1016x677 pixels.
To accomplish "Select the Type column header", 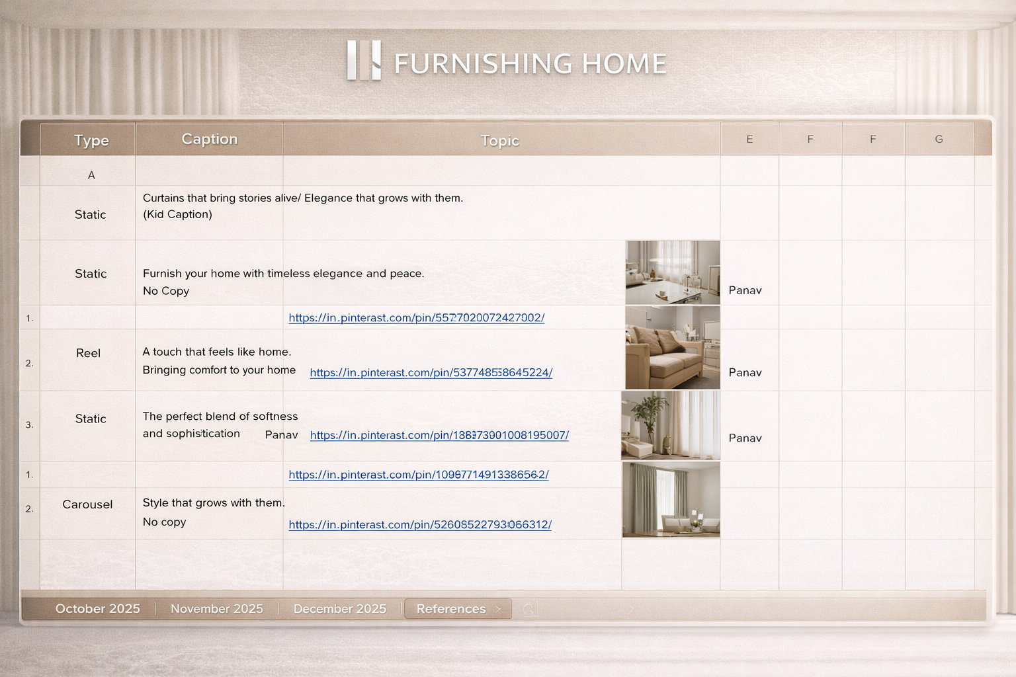I will (91, 140).
